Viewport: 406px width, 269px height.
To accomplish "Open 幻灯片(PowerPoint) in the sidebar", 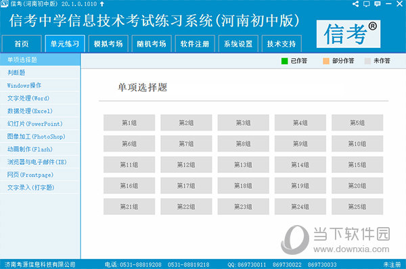I will click(40, 124).
